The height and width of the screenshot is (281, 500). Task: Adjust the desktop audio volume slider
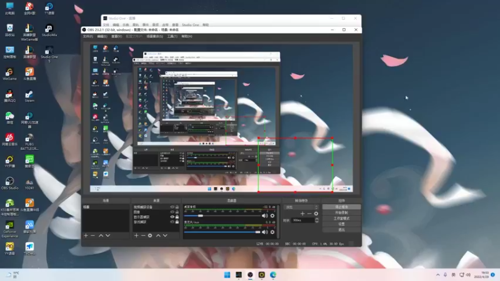pyautogui.click(x=222, y=215)
